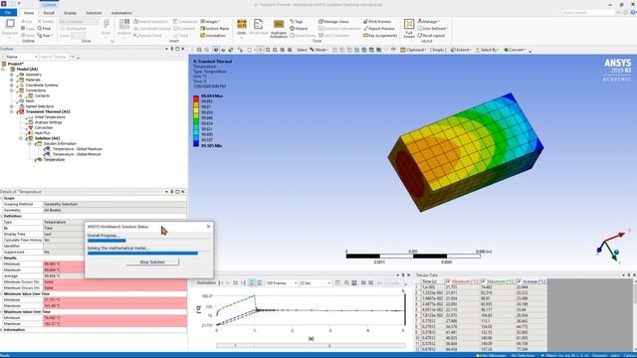
Task: Insert a Section Plane
Action: (x=215, y=29)
